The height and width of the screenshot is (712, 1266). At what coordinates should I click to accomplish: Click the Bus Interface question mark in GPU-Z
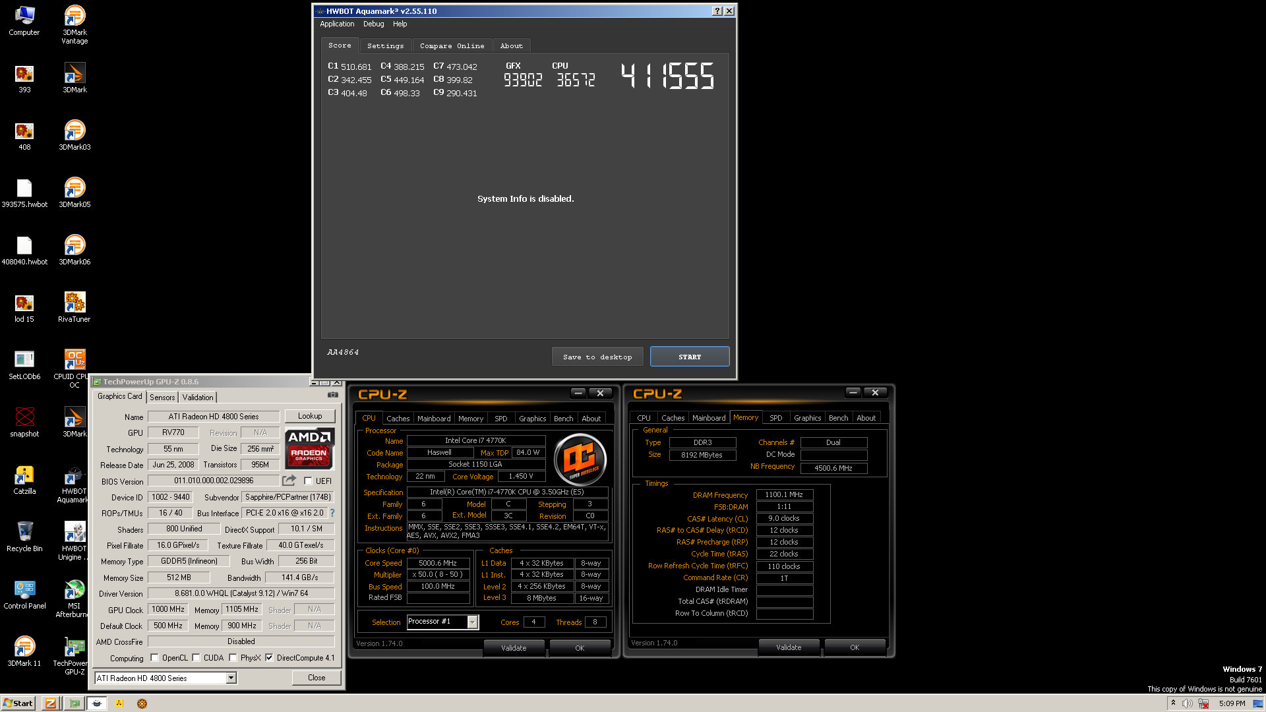[332, 513]
